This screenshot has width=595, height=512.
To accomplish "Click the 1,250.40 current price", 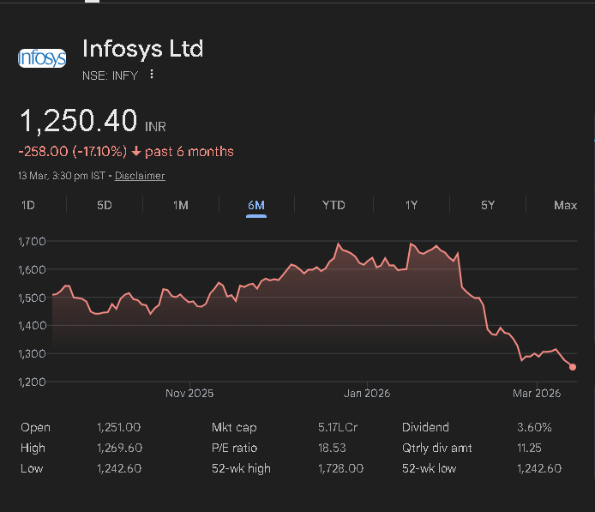I will point(78,122).
